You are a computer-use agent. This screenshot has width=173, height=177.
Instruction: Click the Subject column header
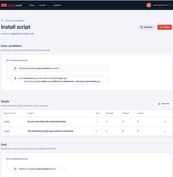click(31, 113)
